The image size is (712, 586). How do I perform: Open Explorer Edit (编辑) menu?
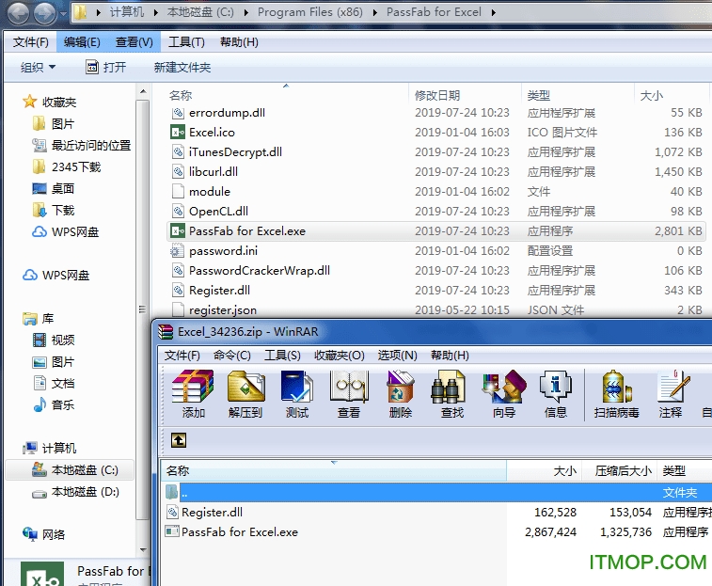82,42
